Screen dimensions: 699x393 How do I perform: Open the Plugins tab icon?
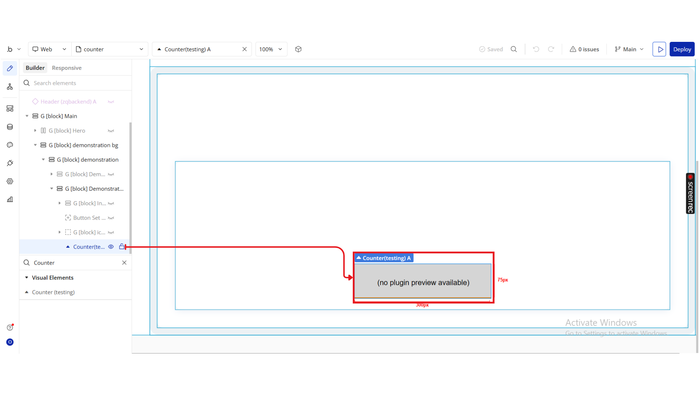point(10,163)
